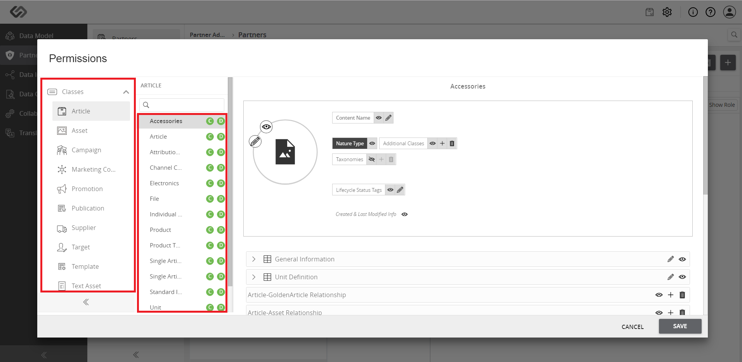
Task: Click the Article-Asset Relationship row label
Action: (285, 312)
